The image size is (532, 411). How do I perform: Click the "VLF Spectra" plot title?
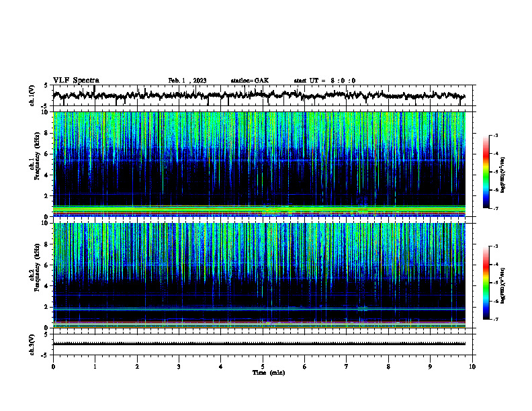click(x=76, y=81)
